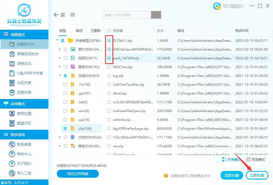Screen dimensions: 273x185
Task: Click 导出文件列表 export button
Action: click(x=78, y=174)
